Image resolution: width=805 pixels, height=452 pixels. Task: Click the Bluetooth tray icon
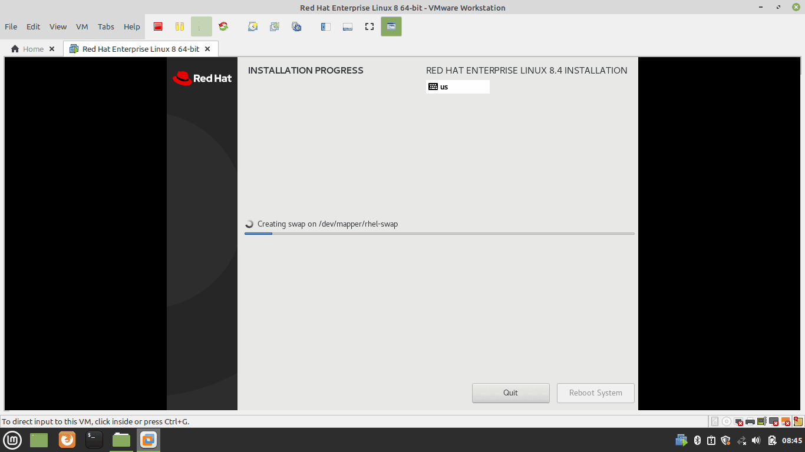pos(697,440)
